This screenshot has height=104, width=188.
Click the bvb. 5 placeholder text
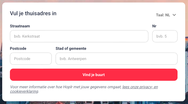click(162, 36)
